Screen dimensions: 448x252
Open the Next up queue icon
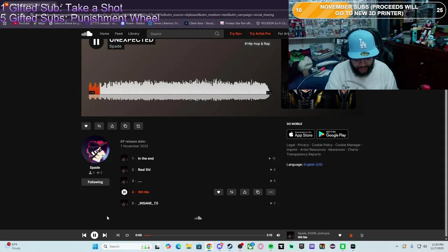tap(362, 235)
